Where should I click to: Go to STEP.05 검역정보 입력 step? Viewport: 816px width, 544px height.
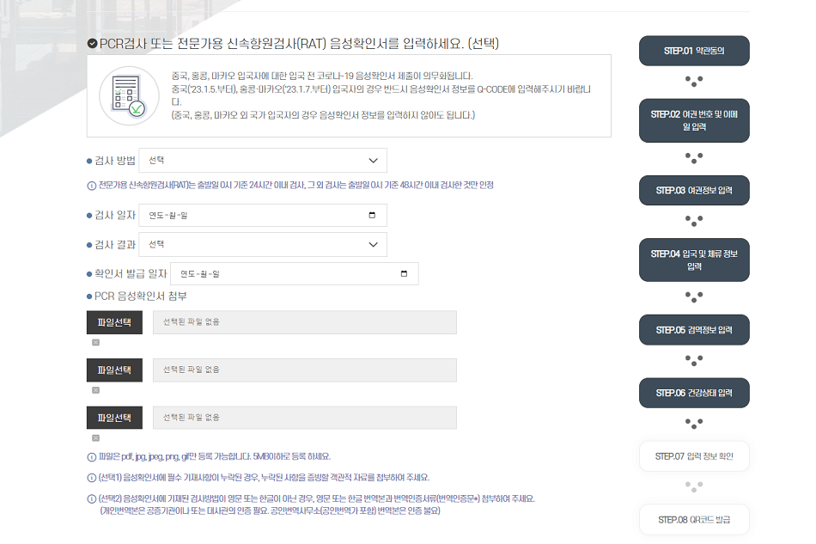tap(694, 330)
